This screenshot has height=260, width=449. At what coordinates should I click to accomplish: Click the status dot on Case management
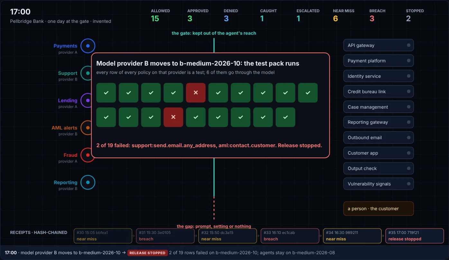[x=409, y=107]
